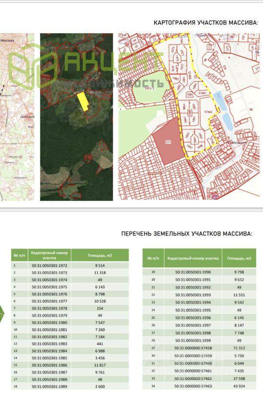The height and width of the screenshot is (414, 263).
Task: Click area value 11 817 in left table
Action: (99, 364)
